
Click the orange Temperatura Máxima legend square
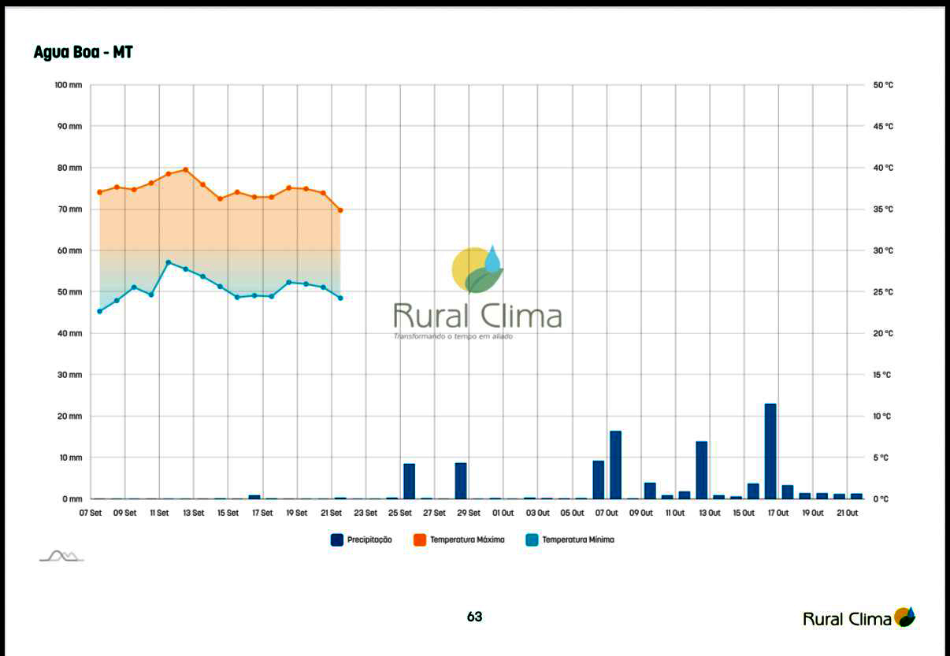(419, 539)
